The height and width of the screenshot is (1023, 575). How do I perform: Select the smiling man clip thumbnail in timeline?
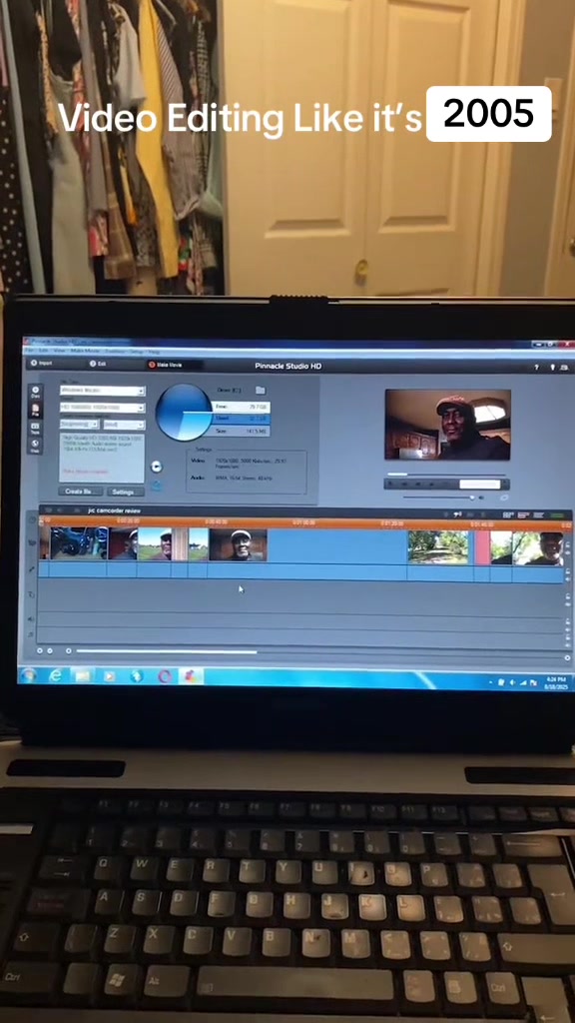tap(238, 545)
